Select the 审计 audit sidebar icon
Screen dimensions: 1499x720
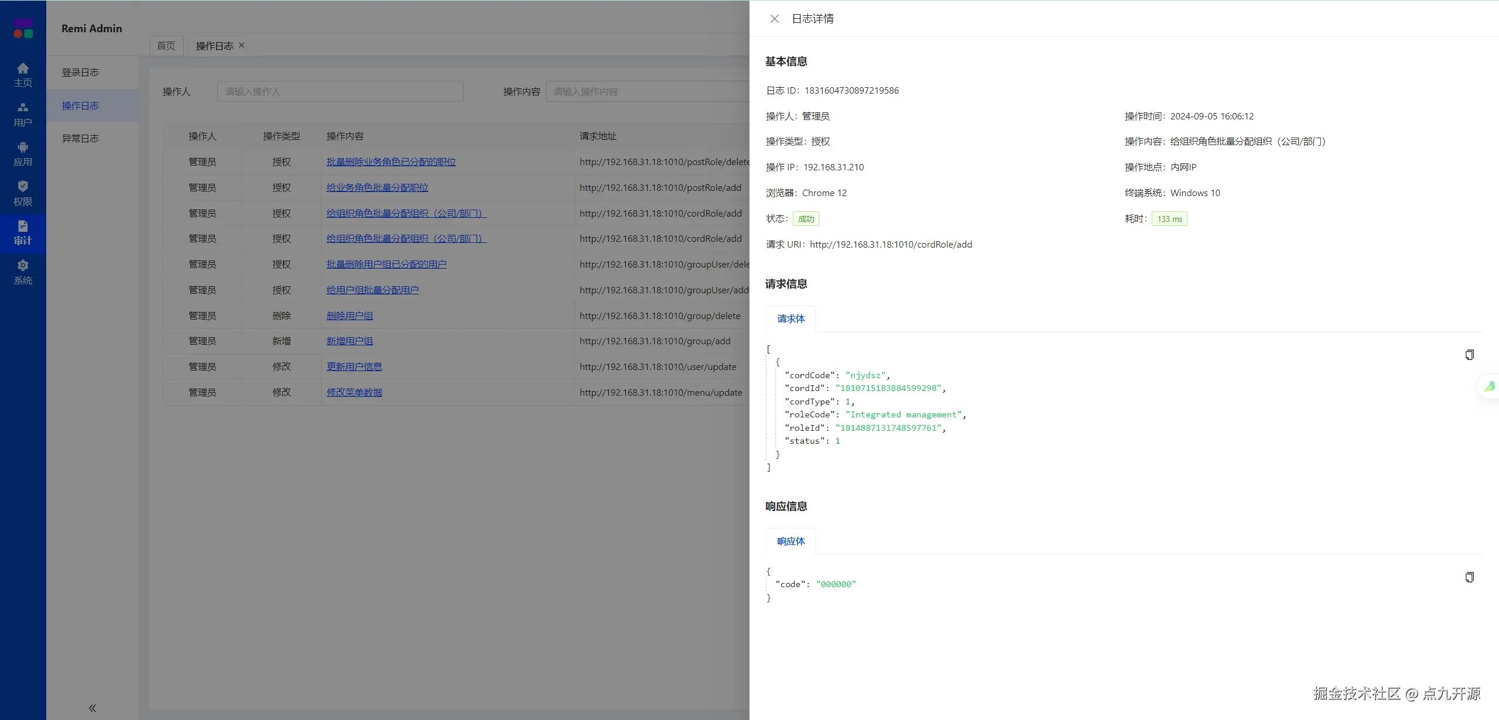click(x=23, y=232)
